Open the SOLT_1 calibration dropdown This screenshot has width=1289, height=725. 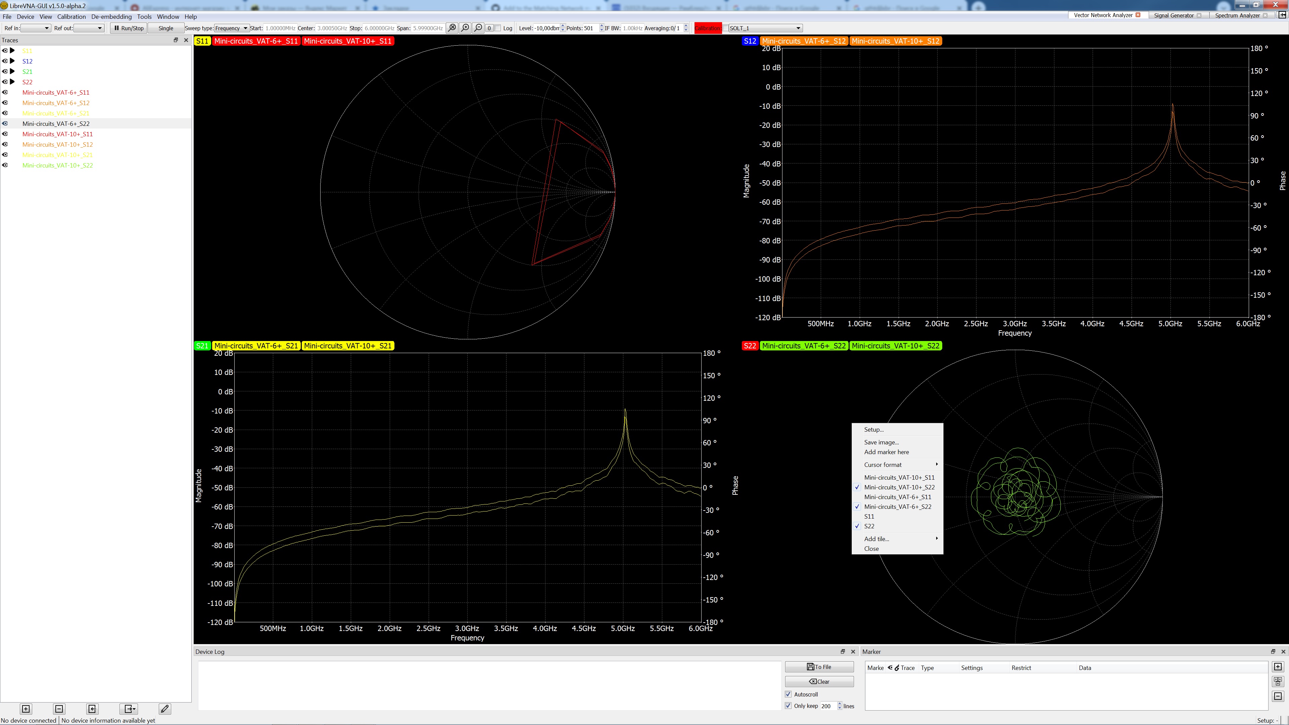pos(765,28)
